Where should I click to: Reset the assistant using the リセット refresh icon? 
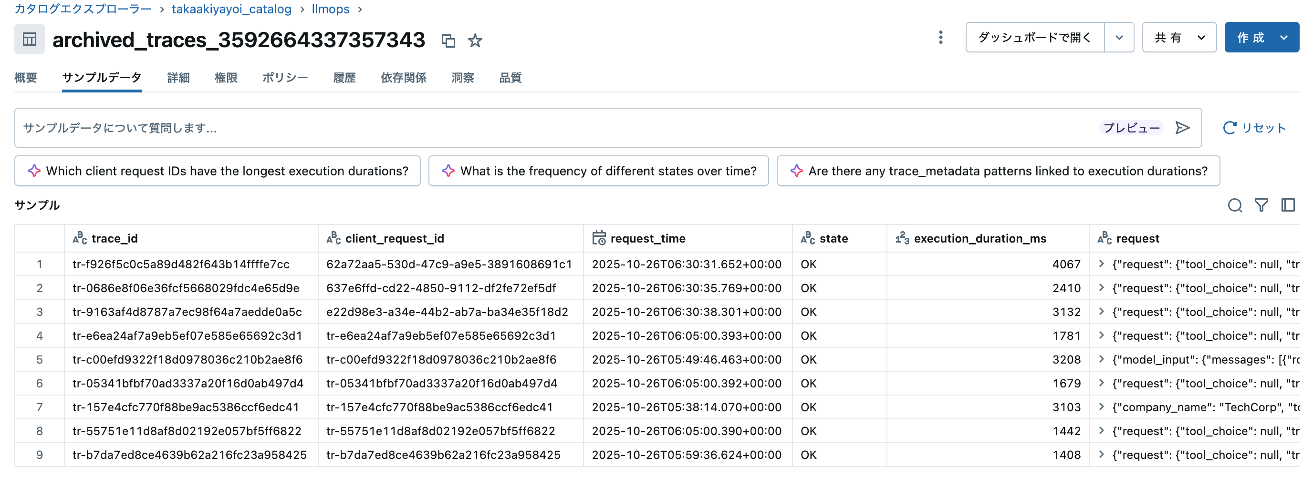coord(1230,128)
